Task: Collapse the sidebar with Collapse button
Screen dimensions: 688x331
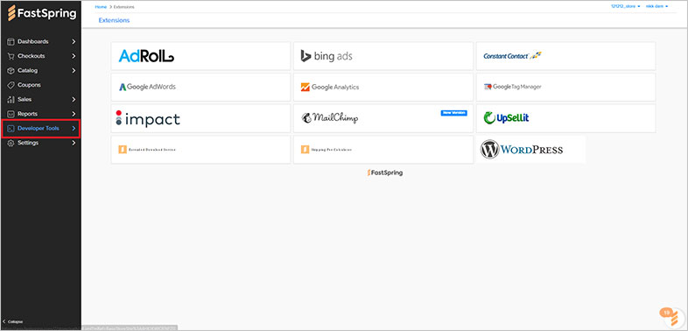Action: click(13, 321)
